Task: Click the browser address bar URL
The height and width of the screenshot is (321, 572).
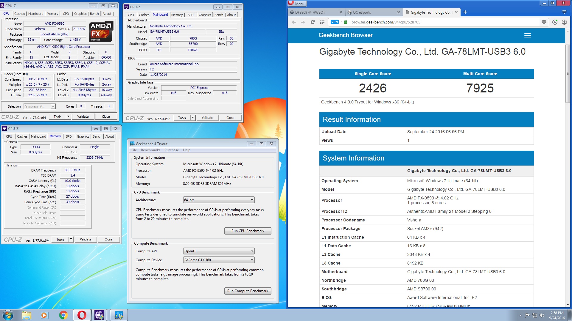Action: pos(386,22)
